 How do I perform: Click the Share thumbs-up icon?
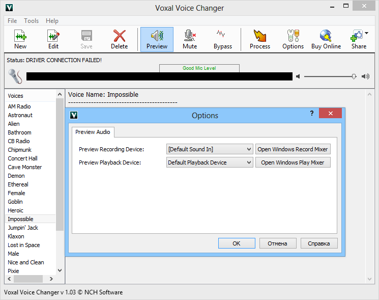point(357,37)
